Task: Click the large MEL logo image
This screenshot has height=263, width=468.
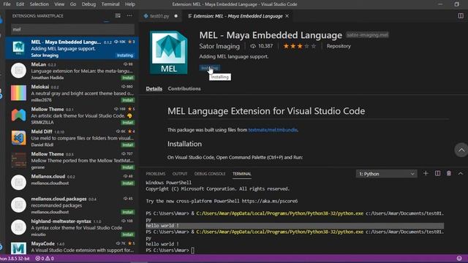Action: pyautogui.click(x=169, y=53)
